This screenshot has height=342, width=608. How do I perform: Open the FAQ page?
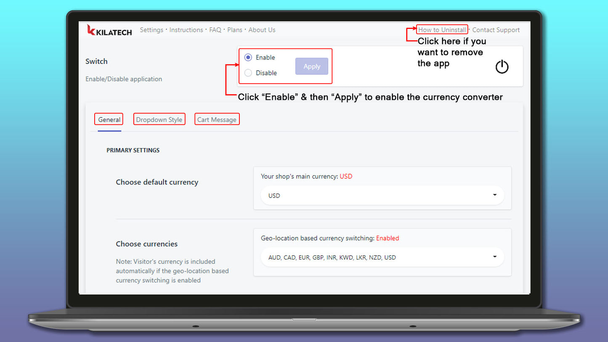(215, 30)
